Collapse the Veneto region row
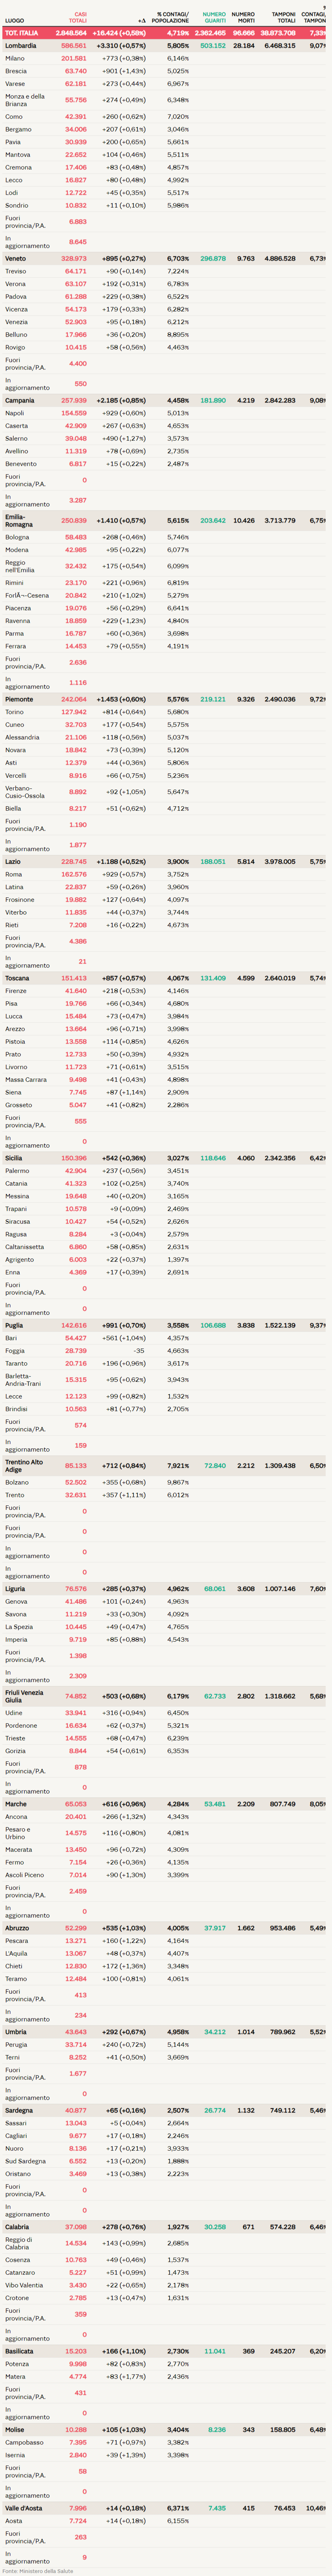 tap(166, 259)
